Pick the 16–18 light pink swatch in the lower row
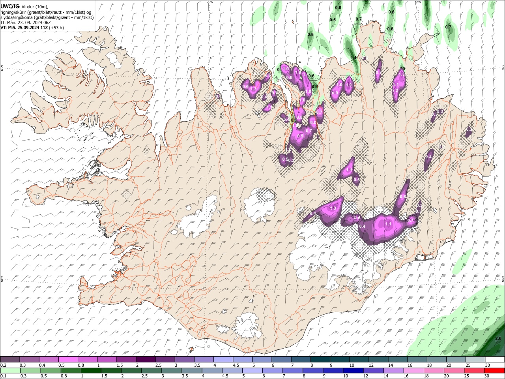 click(x=413, y=370)
